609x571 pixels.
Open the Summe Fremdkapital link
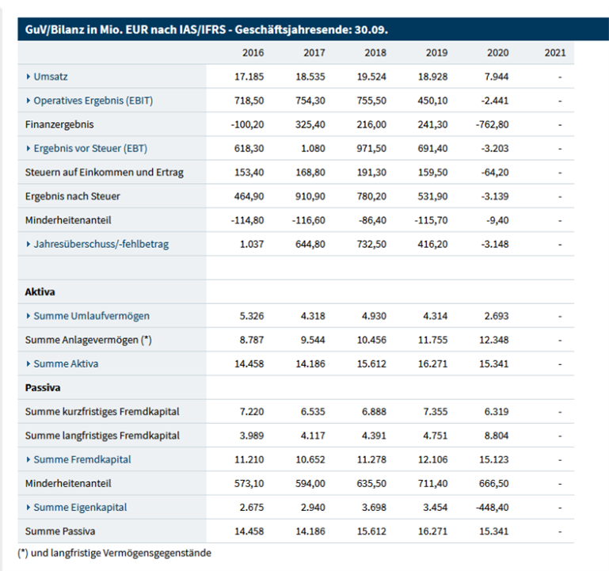pos(82,459)
